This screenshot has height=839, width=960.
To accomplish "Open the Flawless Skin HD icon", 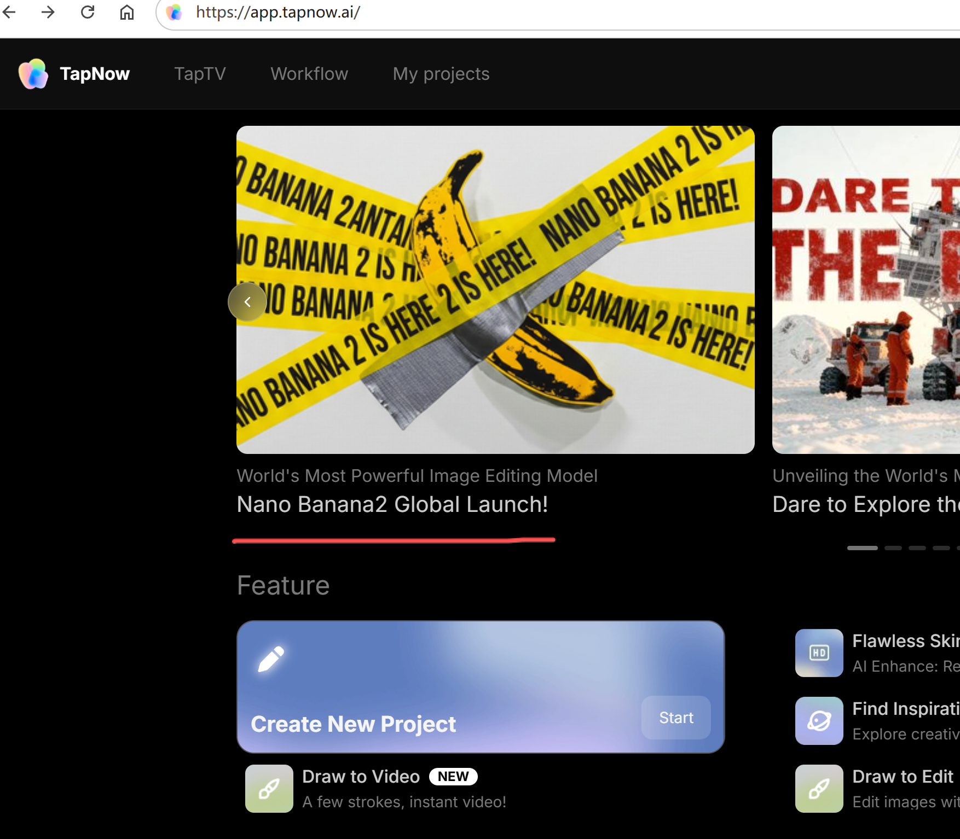I will point(819,653).
